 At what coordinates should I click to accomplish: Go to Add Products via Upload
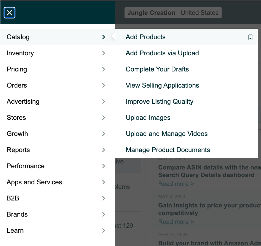(x=162, y=53)
